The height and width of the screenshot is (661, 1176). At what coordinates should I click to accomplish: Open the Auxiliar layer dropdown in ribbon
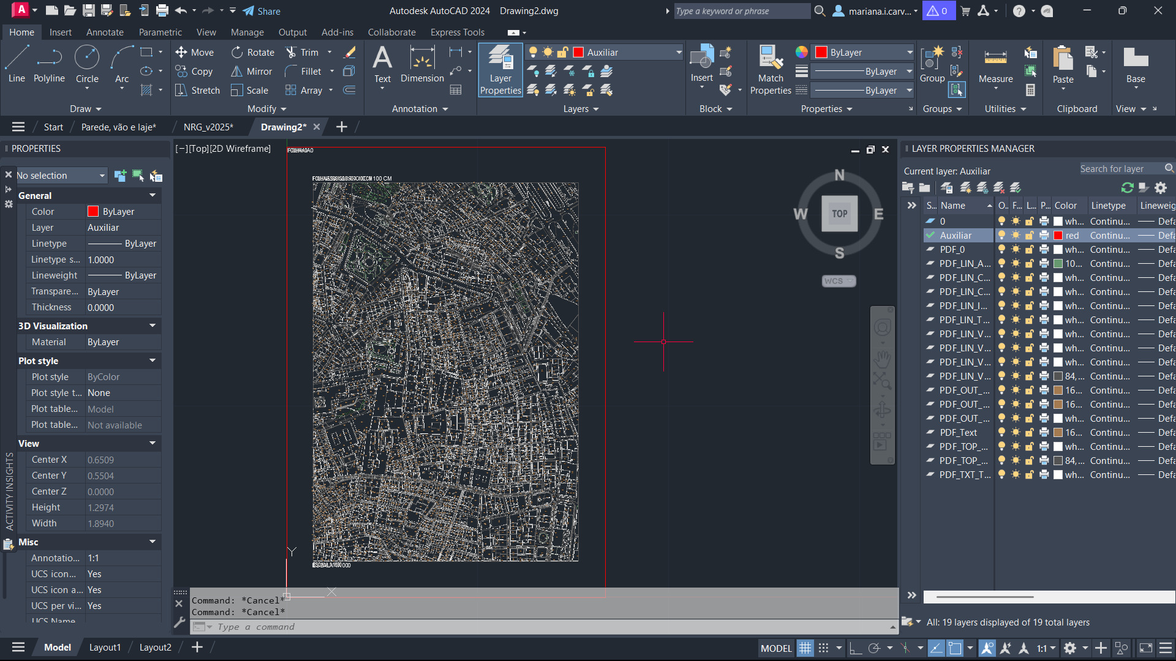(x=679, y=53)
